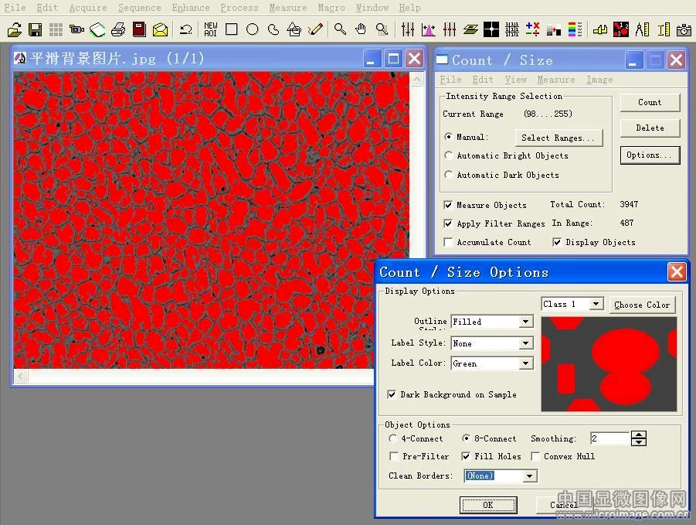Click the Print icon in toolbar

coord(118,29)
